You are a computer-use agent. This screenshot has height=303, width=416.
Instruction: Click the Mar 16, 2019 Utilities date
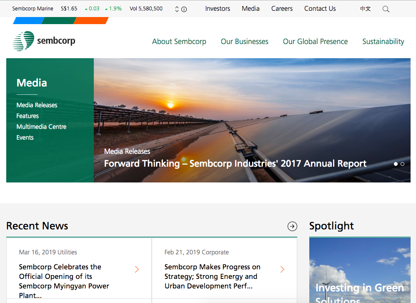tap(48, 252)
